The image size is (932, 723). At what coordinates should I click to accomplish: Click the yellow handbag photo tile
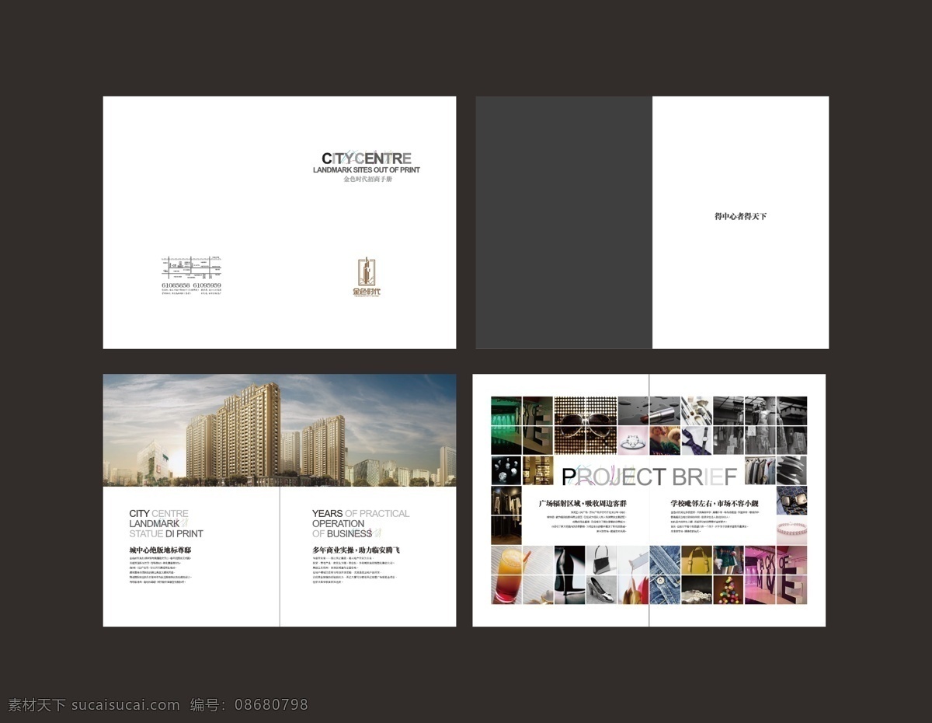(697, 560)
